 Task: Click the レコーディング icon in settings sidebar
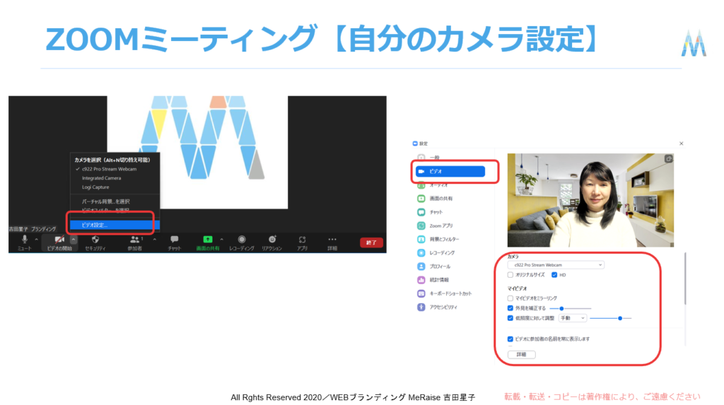421,252
